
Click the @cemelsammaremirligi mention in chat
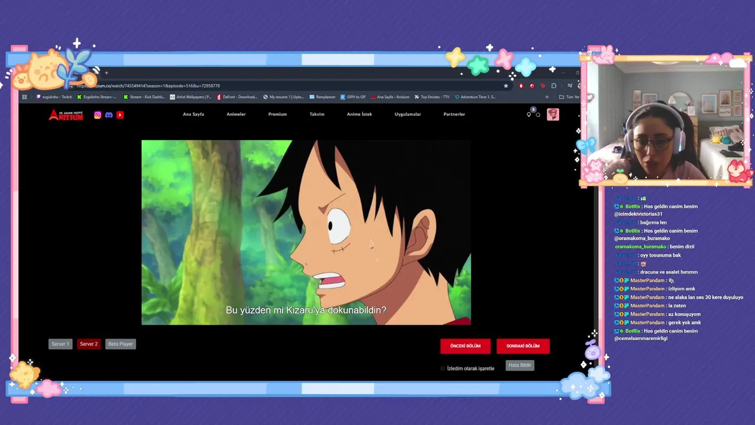[x=641, y=339]
